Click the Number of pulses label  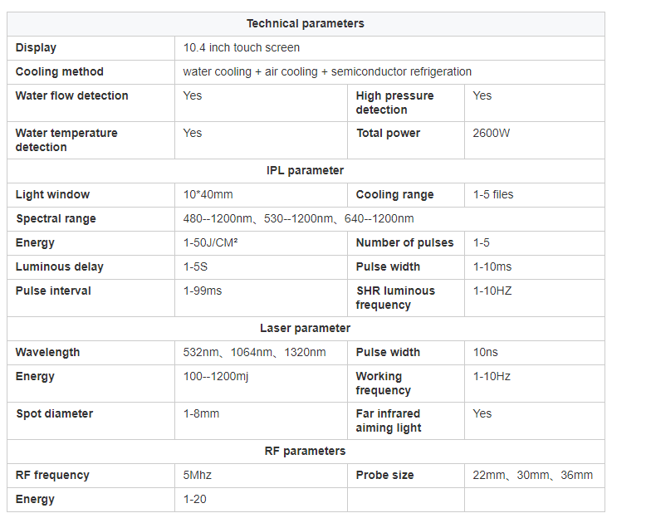(x=405, y=242)
